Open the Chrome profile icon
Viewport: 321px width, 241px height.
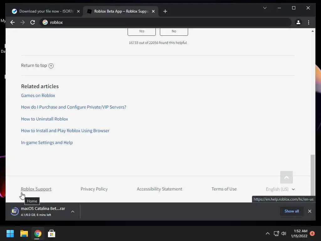coord(298,22)
